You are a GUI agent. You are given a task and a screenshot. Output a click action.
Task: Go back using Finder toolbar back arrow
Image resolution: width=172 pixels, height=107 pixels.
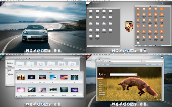6,59
